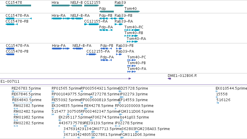Select the 516126 feature
This screenshot has width=247, height=139.
[x=218, y=103]
